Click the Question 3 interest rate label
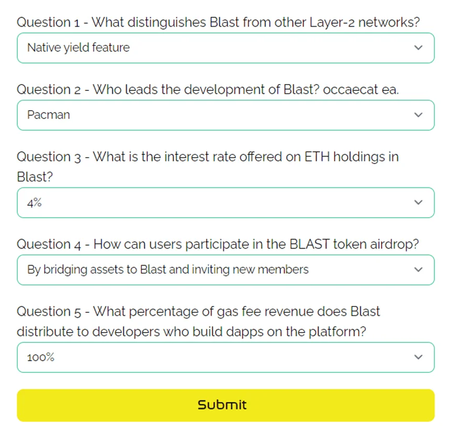The width and height of the screenshot is (453, 438). (208, 167)
